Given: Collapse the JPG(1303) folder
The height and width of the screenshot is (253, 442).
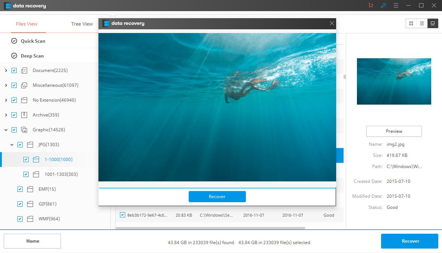Looking at the screenshot, I should [x=12, y=144].
